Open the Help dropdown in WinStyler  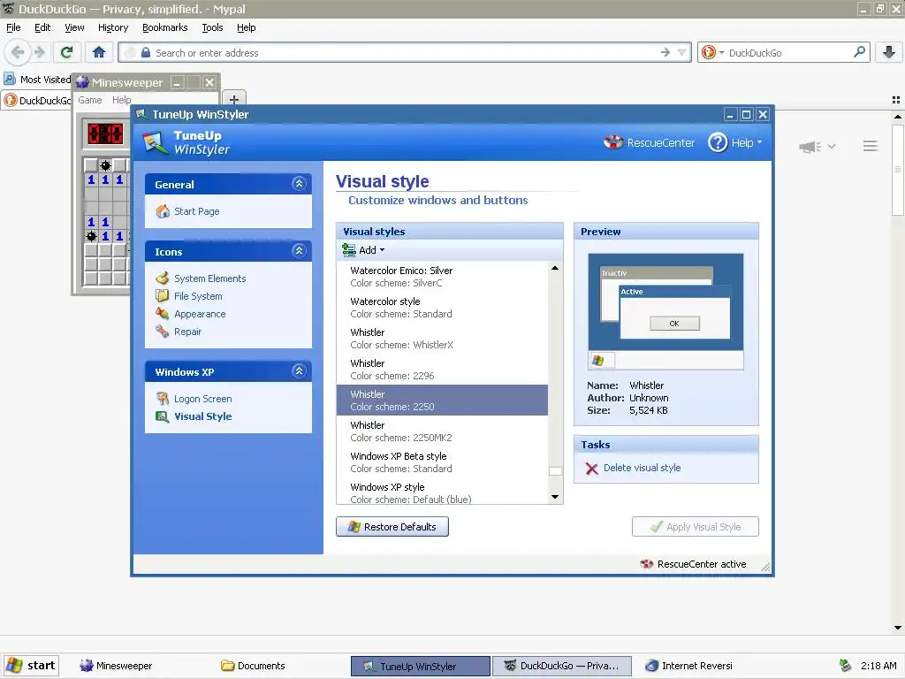tap(735, 142)
